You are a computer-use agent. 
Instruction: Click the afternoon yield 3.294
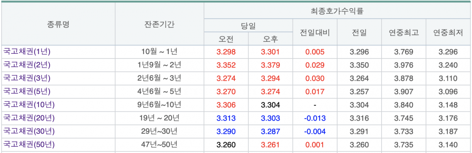point(271,78)
